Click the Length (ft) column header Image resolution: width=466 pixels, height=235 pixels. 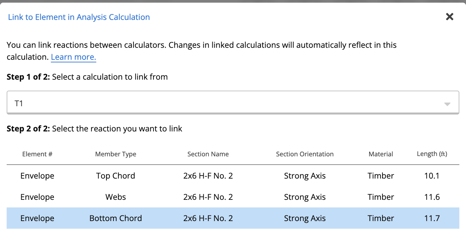tap(432, 154)
